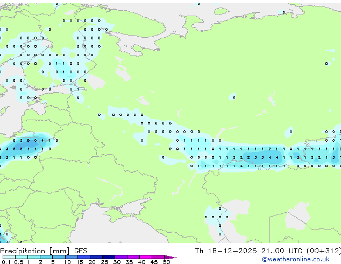The width and height of the screenshot is (341, 264).
Task: Click the 21..00 UTC time text
Action: click(282, 251)
